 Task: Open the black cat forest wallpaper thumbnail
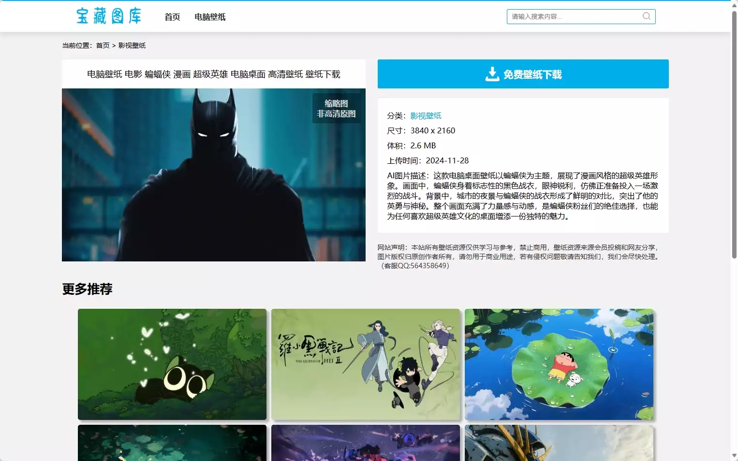pyautogui.click(x=172, y=364)
